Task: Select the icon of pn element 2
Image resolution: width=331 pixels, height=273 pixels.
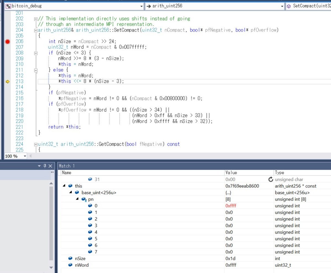Action: 90,219
